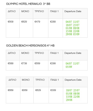Screen dimensions: 93x111
Task: Click the €559 triple room price
Action: (x=37, y=63)
